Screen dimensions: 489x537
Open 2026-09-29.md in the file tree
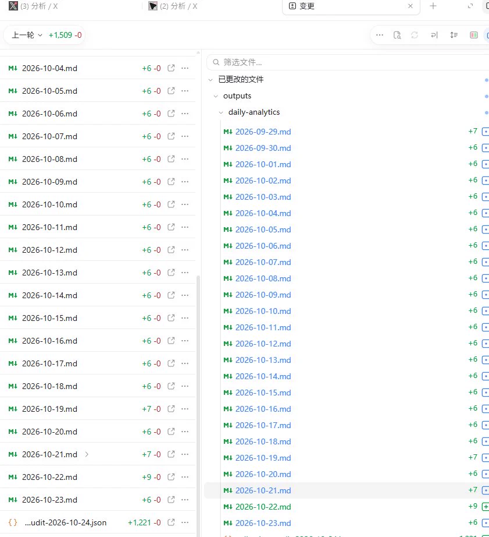[263, 132]
